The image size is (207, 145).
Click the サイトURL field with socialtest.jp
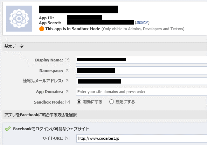click(142, 139)
